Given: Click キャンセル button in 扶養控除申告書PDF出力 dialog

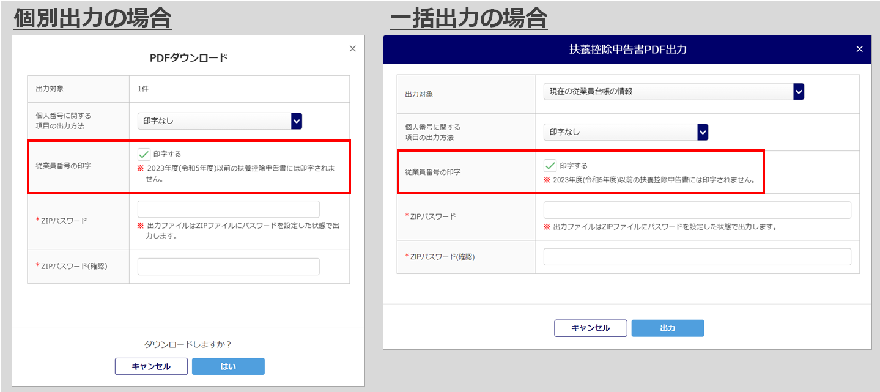Looking at the screenshot, I should tap(591, 328).
